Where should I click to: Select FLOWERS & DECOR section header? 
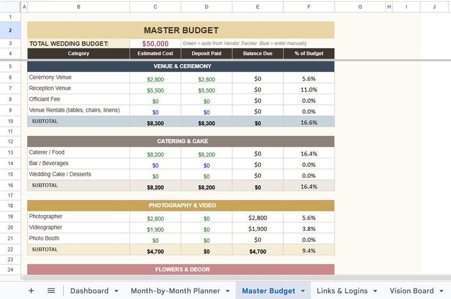(181, 269)
